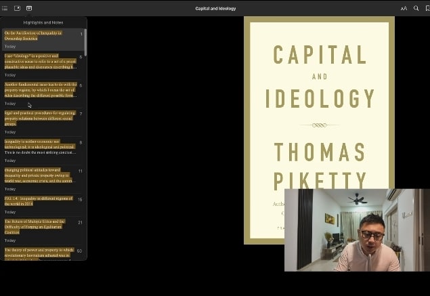Image resolution: width=430 pixels, height=296 pixels.
Task: Select highlight 'On the Justification of Inequality in Ownership Societies'
Action: point(43,39)
